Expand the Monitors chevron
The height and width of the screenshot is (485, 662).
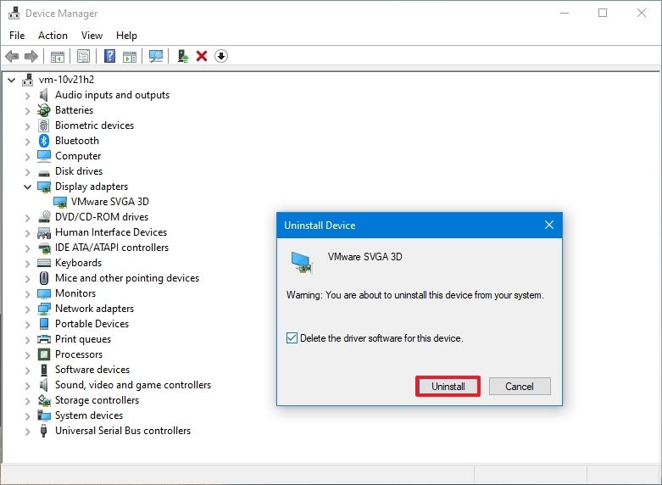(27, 293)
